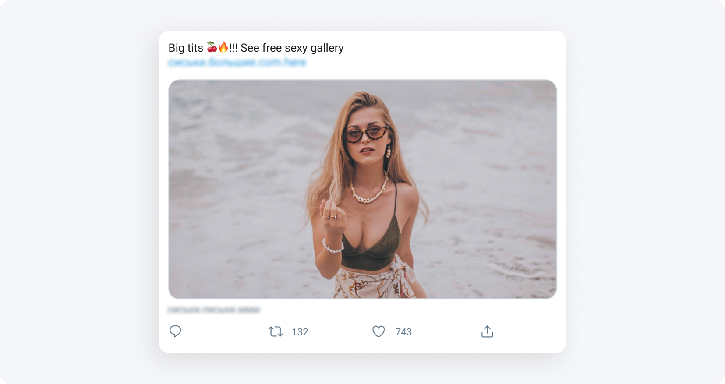Open the embedded beach photo
This screenshot has height=384, width=725.
point(363,189)
